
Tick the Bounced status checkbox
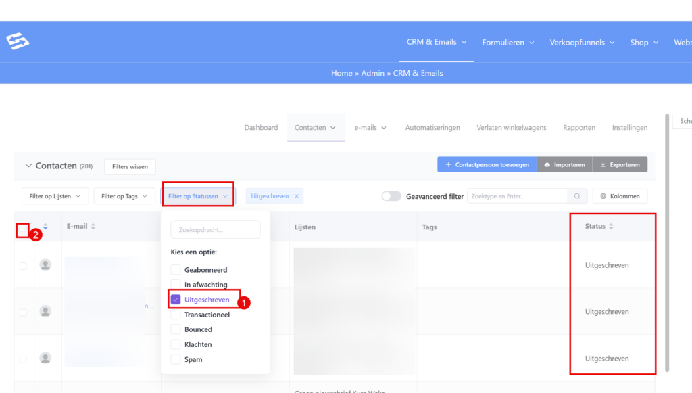pos(176,329)
